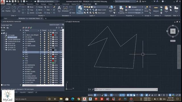Expand the Annotation panel dropdown
This screenshot has height=102, width=182.
(x=66, y=16)
